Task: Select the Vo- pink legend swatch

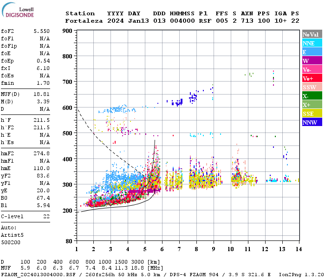Action: [x=312, y=69]
